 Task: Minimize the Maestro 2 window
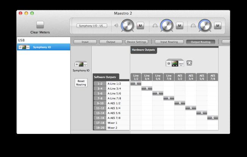click(x=26, y=13)
